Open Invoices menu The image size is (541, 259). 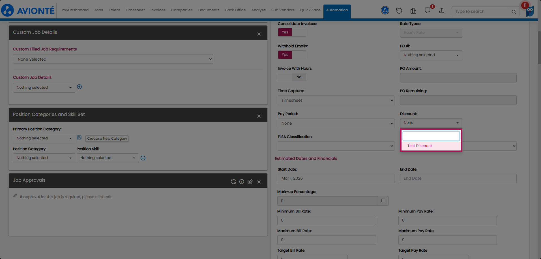pos(158,10)
